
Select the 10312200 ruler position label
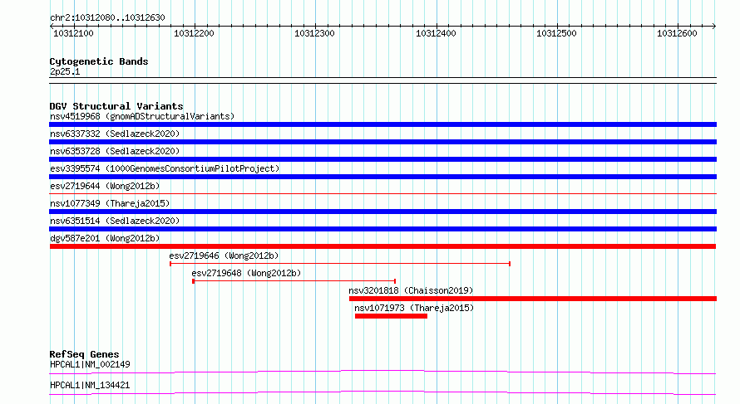[194, 33]
